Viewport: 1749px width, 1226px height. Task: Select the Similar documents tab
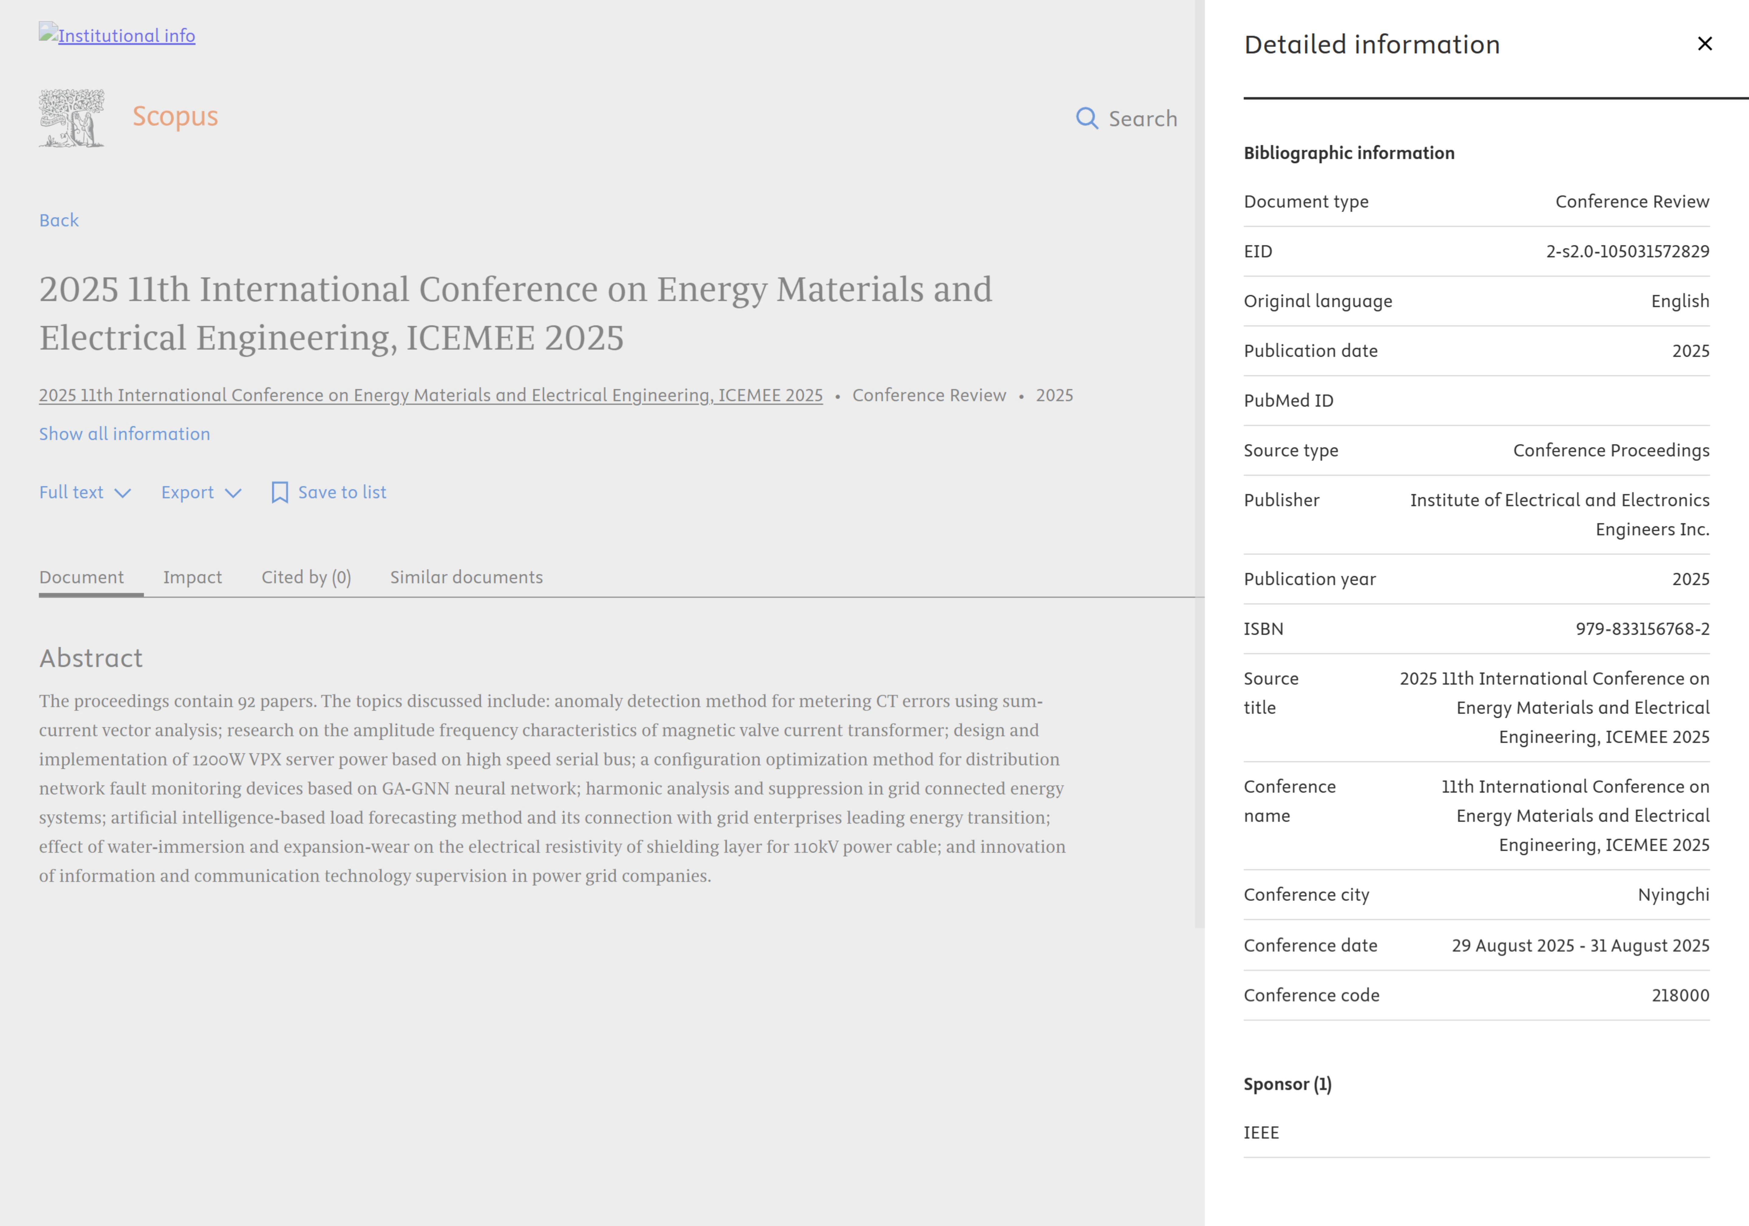pos(466,577)
